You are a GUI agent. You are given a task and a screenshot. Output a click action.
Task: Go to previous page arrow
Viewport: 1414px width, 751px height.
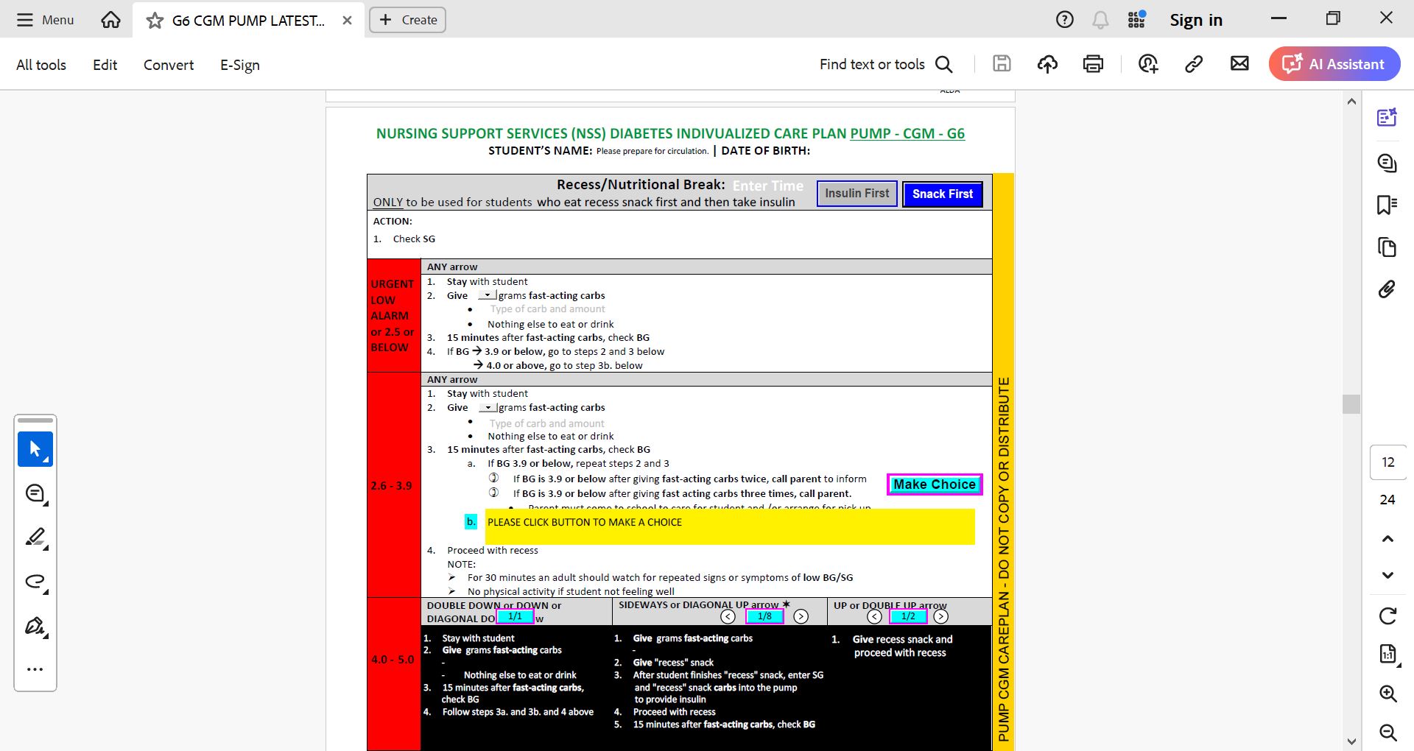(x=1387, y=539)
